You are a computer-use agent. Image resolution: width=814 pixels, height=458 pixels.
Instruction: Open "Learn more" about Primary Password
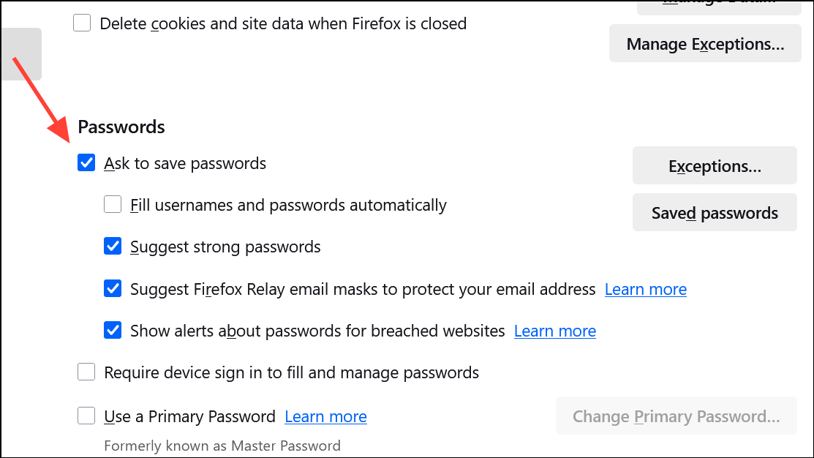pos(325,416)
